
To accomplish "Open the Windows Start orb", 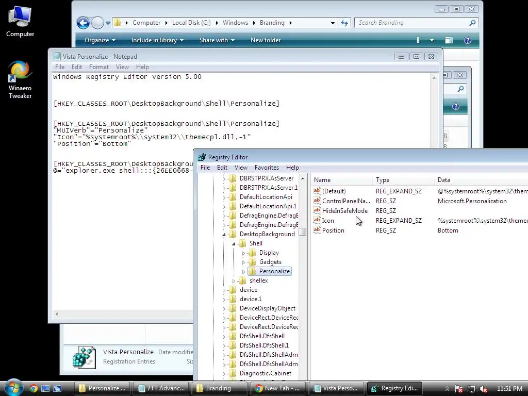I will pyautogui.click(x=13, y=388).
